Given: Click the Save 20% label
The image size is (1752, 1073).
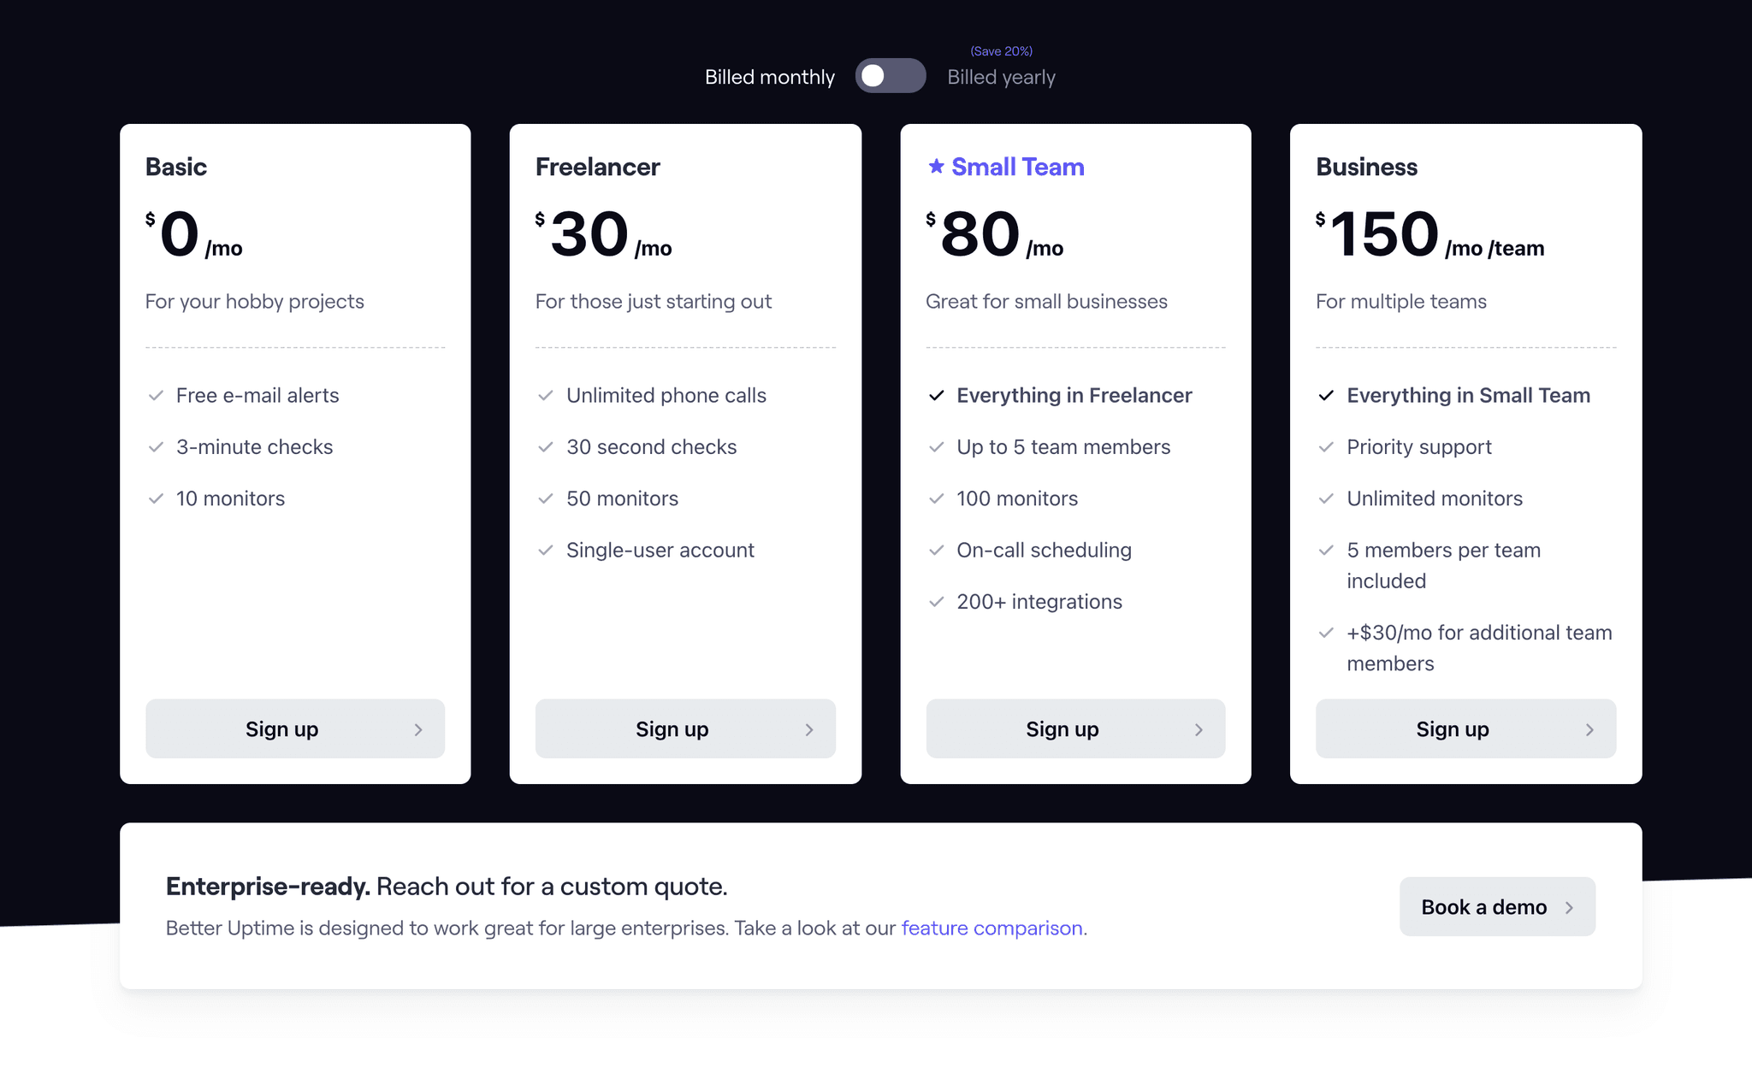Looking at the screenshot, I should (x=1001, y=50).
